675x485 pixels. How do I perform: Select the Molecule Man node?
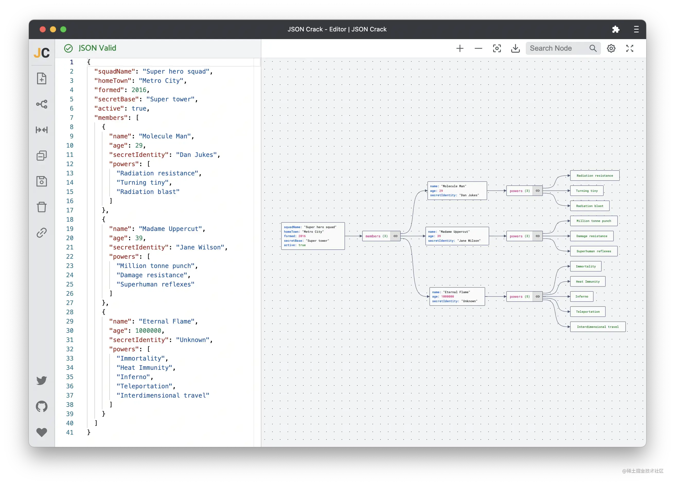coord(457,191)
